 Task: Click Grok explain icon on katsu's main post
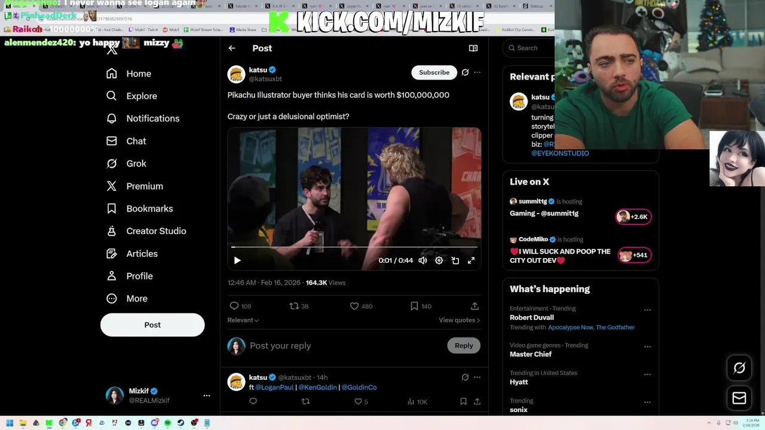tap(465, 72)
